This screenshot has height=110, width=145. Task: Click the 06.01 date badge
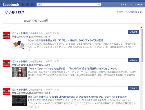click(x=133, y=32)
